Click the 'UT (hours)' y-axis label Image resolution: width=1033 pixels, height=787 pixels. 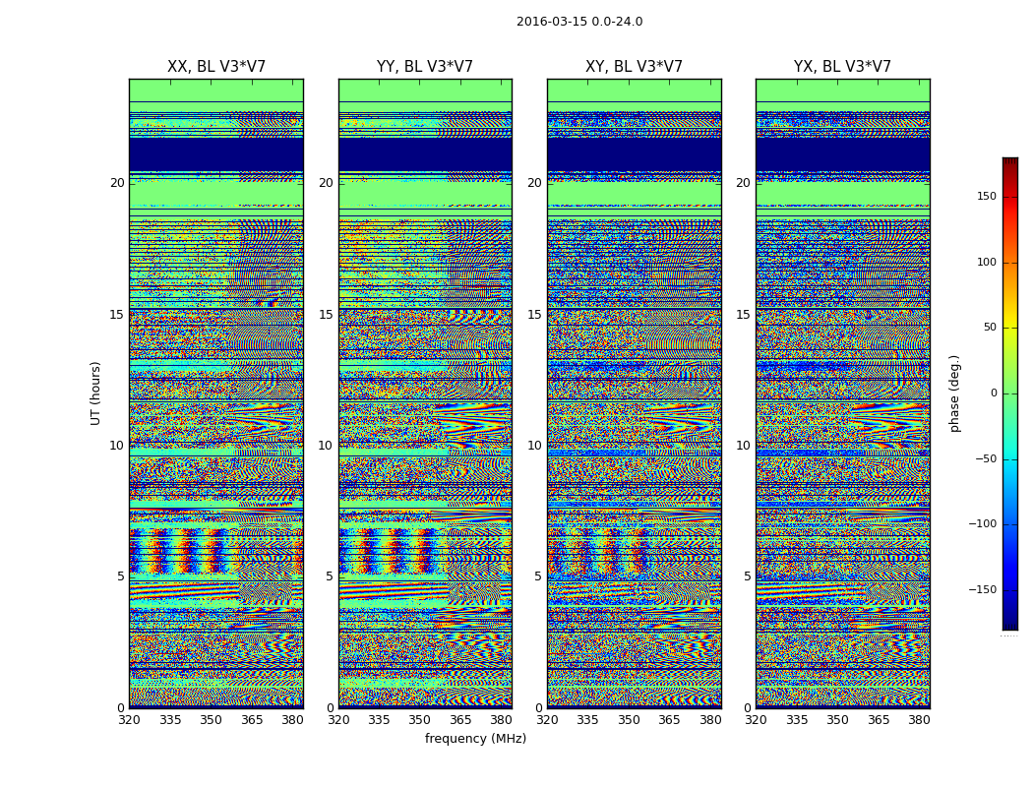tap(95, 393)
